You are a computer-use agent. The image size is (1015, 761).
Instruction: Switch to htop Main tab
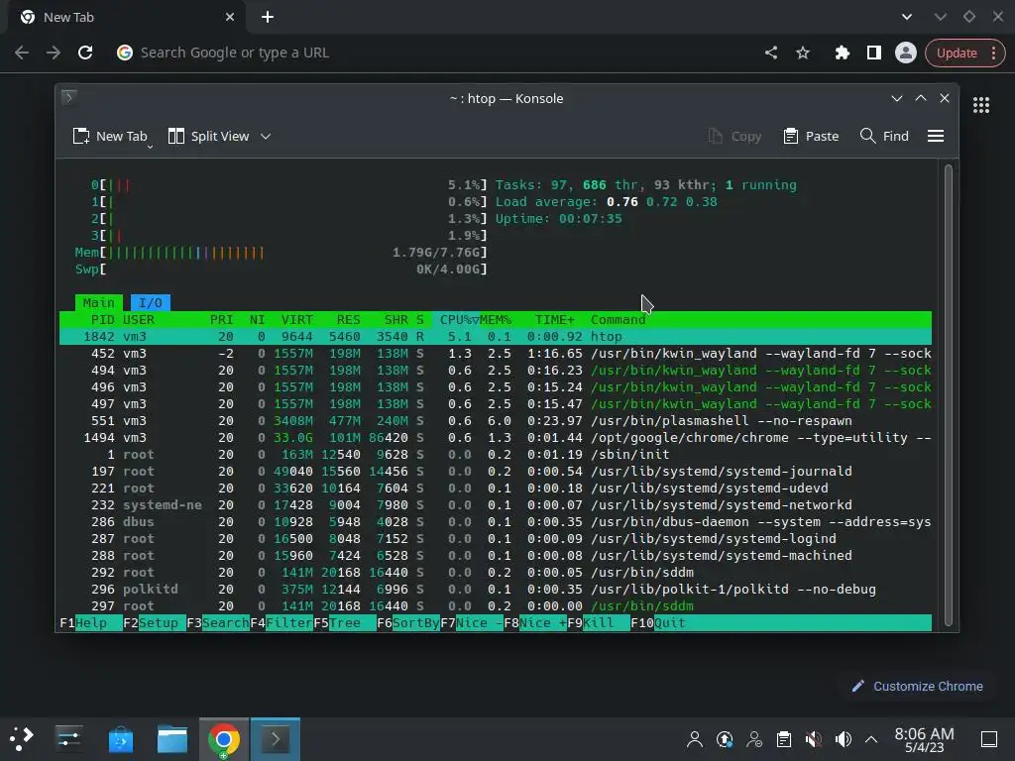click(x=98, y=302)
